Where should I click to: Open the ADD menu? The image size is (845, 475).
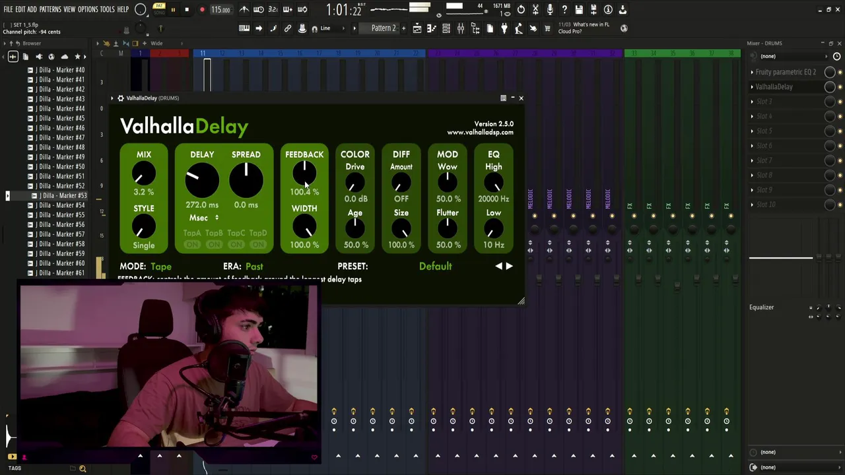[x=32, y=9]
